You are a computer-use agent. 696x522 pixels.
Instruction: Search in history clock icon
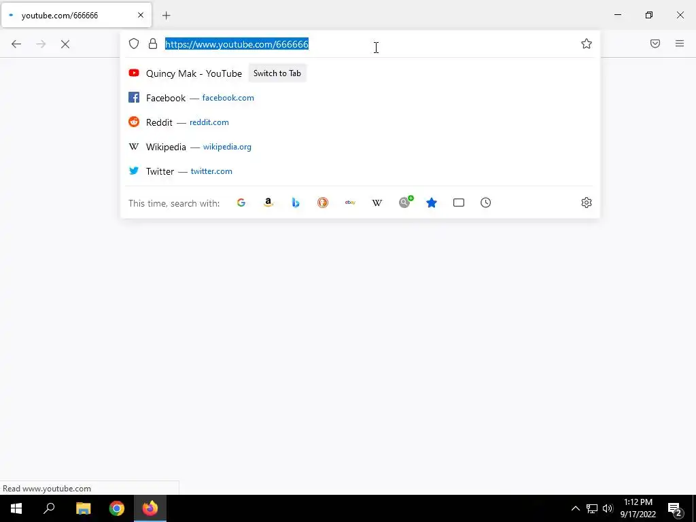coord(485,203)
